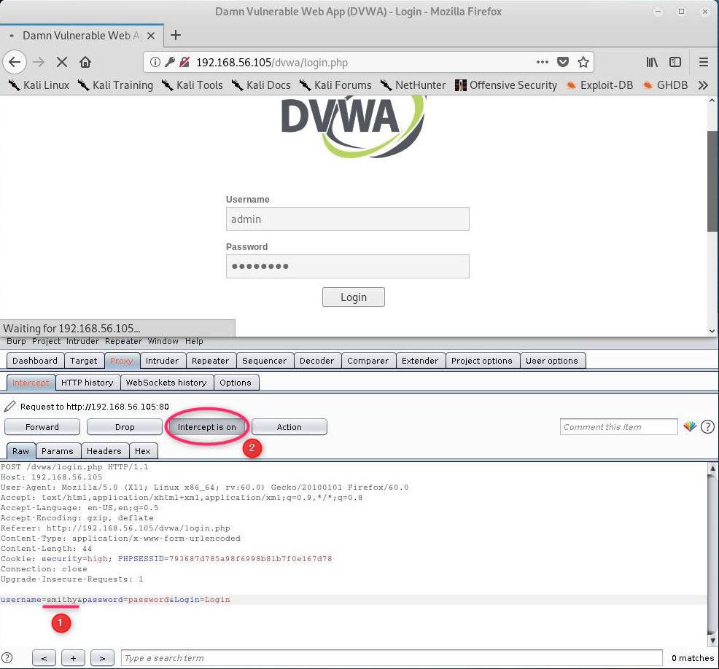This screenshot has height=669, width=719.
Task: Switch request view to Headers tab
Action: click(104, 451)
